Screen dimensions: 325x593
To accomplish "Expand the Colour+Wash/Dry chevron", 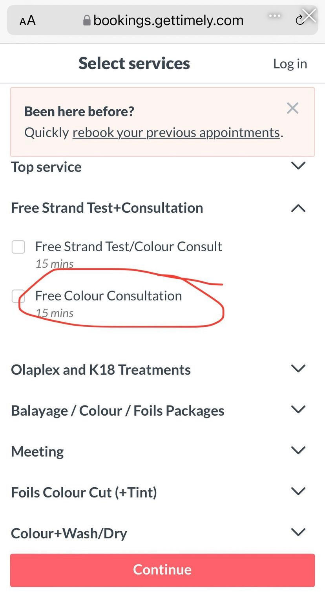I will (298, 532).
